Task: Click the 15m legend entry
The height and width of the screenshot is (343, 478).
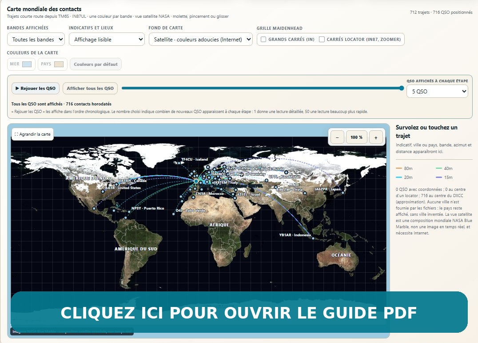Action: (x=444, y=178)
